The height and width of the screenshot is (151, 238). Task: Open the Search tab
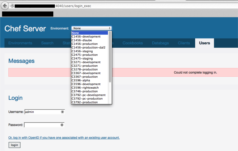(47, 43)
